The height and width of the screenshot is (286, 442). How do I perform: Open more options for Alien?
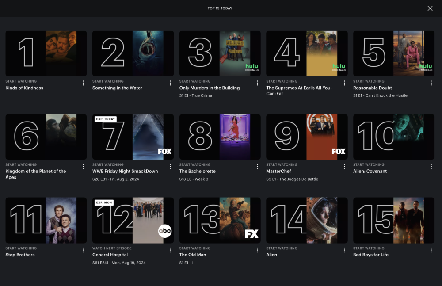(344, 250)
